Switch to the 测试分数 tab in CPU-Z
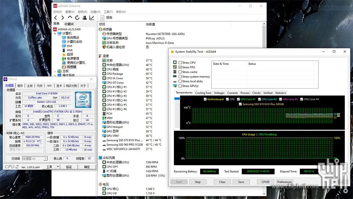The image size is (353, 199). point(71,86)
